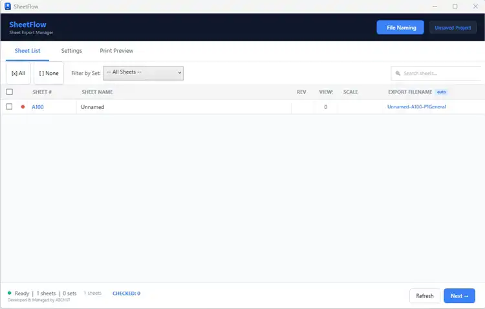
Task: Open the File Naming button
Action: [x=400, y=28]
